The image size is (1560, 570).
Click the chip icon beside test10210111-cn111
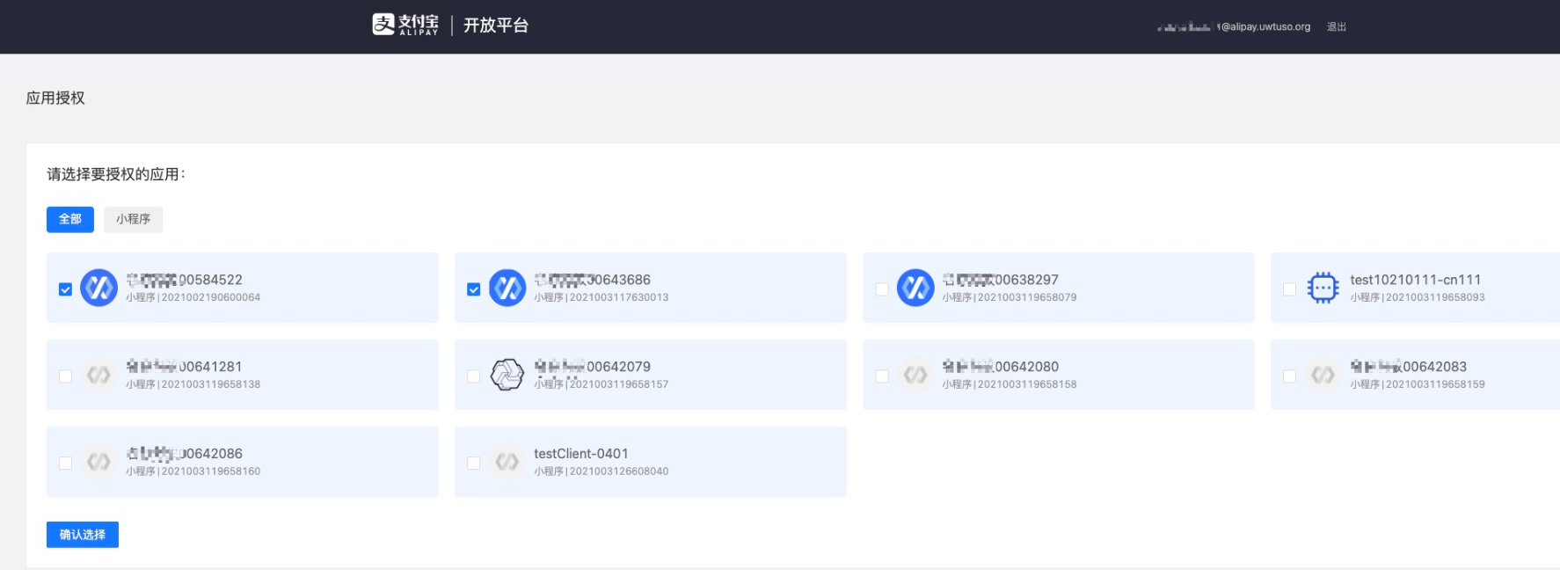tap(1323, 288)
